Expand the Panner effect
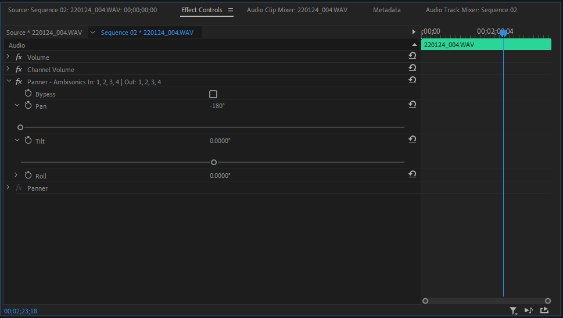This screenshot has height=318, width=563. [x=8, y=188]
